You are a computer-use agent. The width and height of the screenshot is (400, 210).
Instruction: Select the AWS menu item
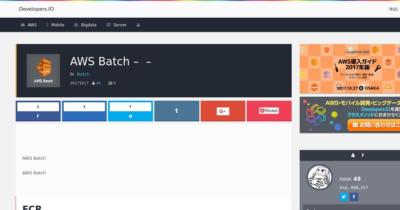(x=29, y=25)
